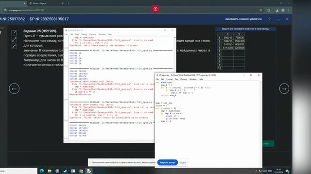Image resolution: width=311 pixels, height=174 pixels.
Task: Click the top exam tool icon beside Задание 25
Action: (x=14, y=33)
